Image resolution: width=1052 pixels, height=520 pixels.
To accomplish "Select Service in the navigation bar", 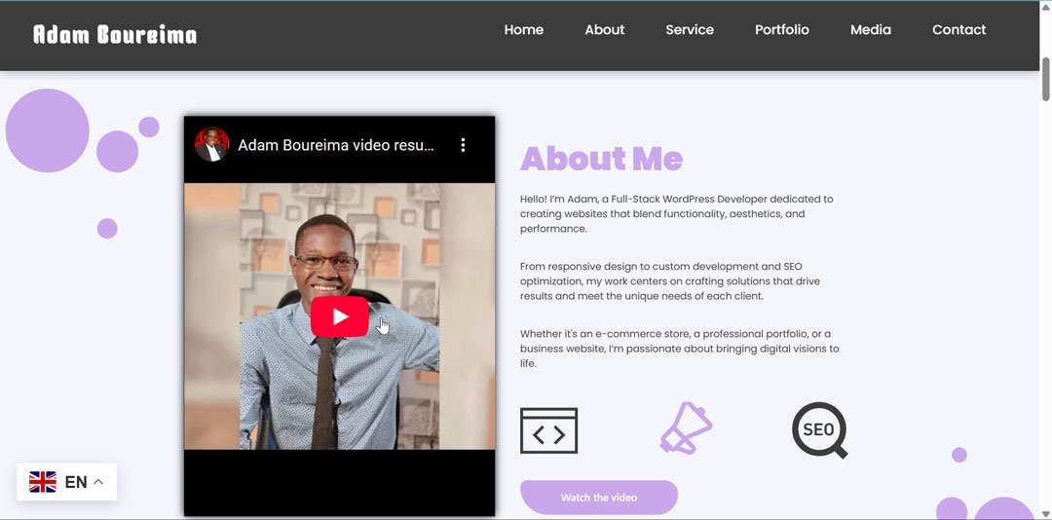I will [690, 30].
